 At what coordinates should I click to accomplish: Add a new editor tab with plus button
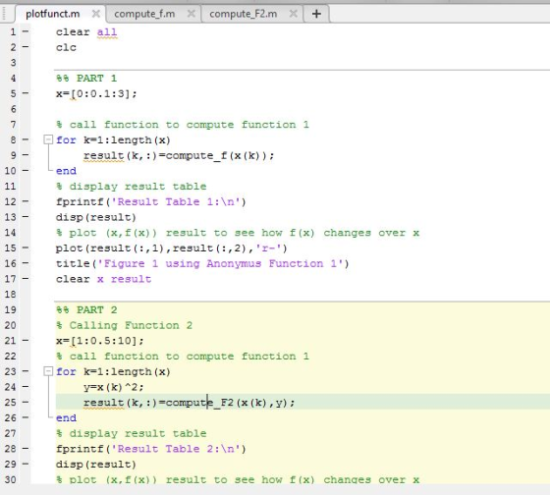point(316,14)
